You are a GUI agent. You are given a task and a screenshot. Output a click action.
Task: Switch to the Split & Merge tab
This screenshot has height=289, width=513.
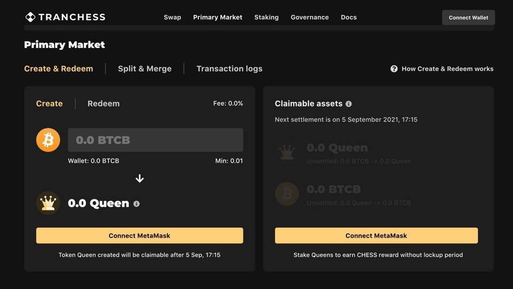(x=145, y=69)
